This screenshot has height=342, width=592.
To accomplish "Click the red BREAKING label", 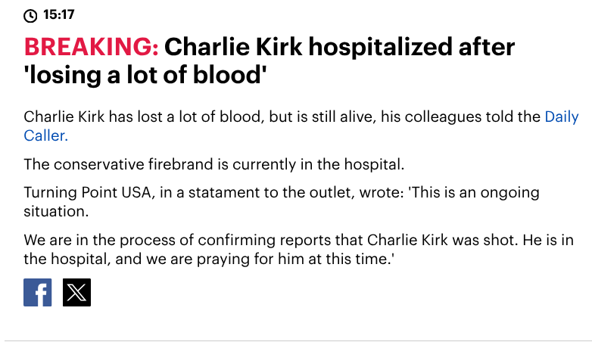I will point(91,48).
